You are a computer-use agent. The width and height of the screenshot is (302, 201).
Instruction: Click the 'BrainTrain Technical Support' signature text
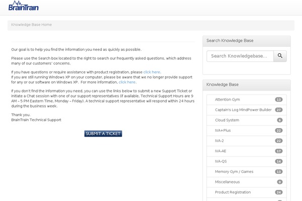36,120
